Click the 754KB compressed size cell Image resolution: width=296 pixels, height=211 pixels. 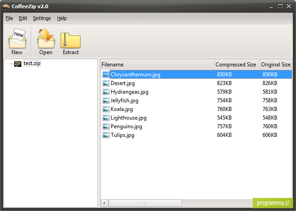tap(224, 100)
